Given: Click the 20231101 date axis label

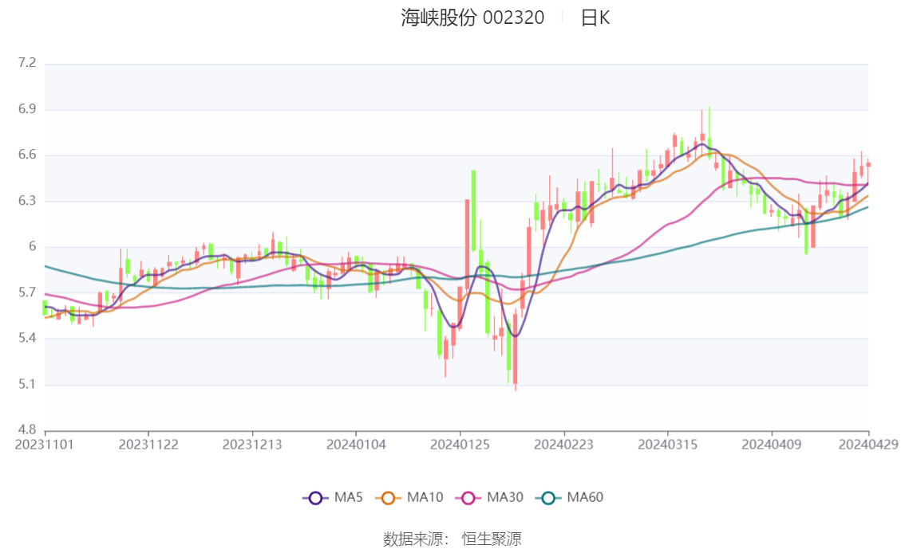Looking at the screenshot, I should click(45, 445).
